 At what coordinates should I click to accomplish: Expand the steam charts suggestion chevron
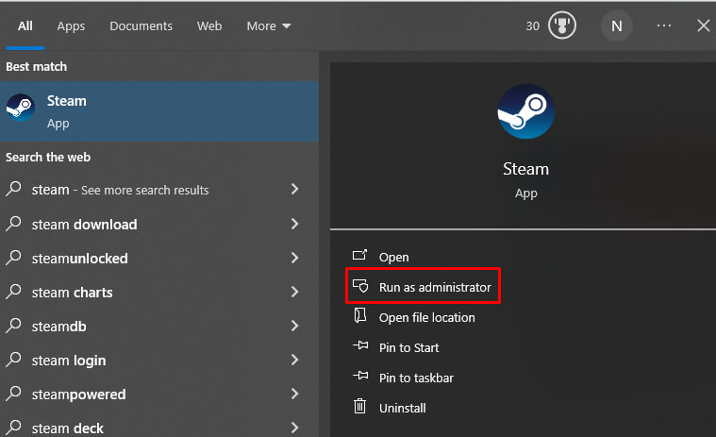(294, 293)
